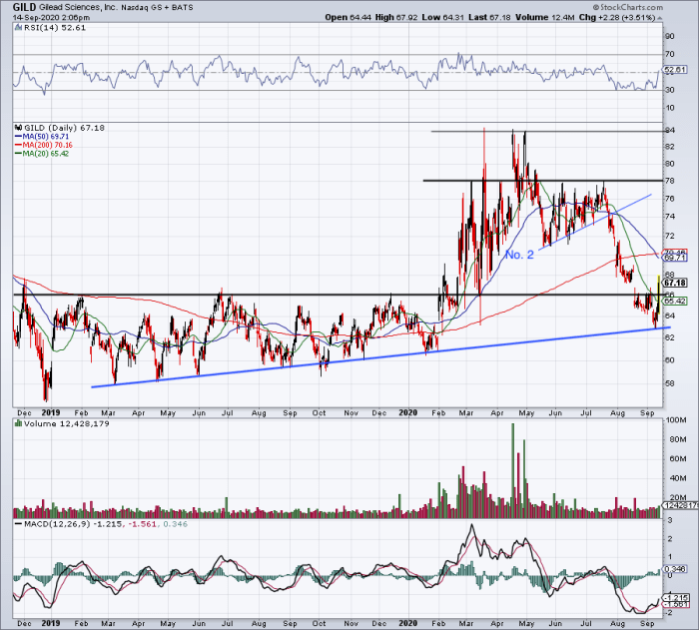The height and width of the screenshot is (630, 699).
Task: Click the GILD (Daily) 67.18 legend label
Action: (64, 128)
